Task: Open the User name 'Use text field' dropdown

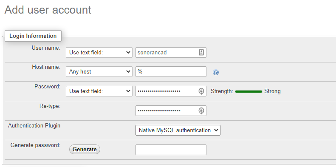Action: pos(99,52)
